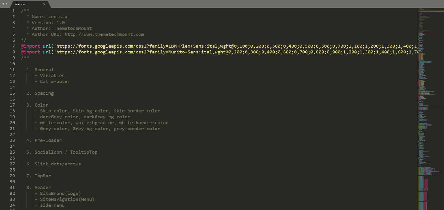Click line number 6 in the gutter
This screenshot has height=210, width=444.
13,40
